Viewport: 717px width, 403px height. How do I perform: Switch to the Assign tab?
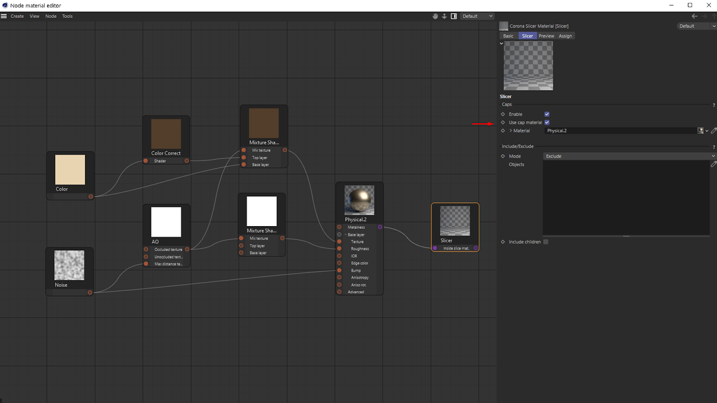click(x=565, y=36)
